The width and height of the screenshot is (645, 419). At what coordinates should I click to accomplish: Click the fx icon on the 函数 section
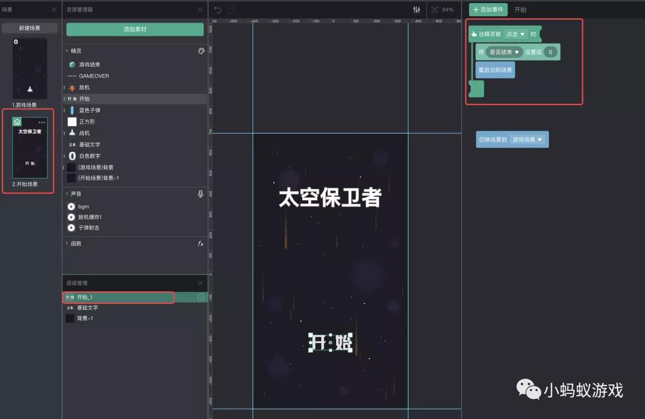point(201,243)
